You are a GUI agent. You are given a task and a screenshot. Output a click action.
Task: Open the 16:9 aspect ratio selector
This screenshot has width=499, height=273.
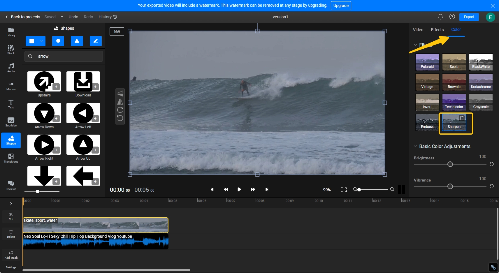pyautogui.click(x=117, y=31)
